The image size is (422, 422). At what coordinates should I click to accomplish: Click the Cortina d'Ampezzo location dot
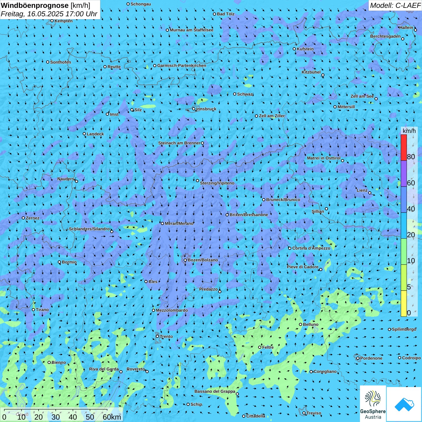point(290,248)
